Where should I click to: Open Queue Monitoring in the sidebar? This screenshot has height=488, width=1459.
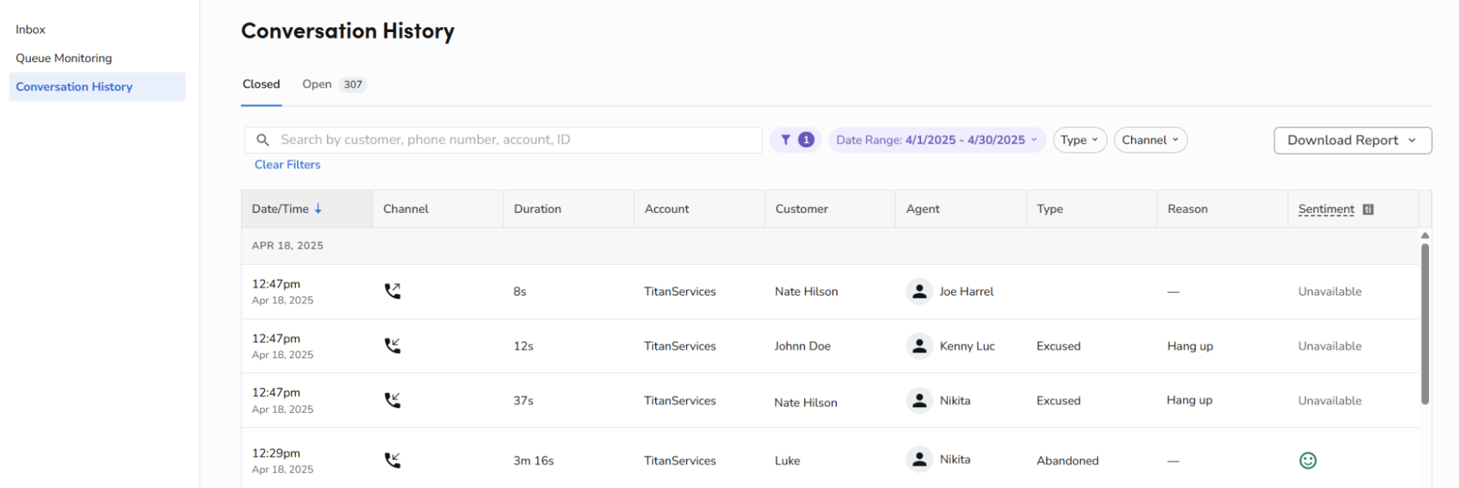(x=64, y=58)
